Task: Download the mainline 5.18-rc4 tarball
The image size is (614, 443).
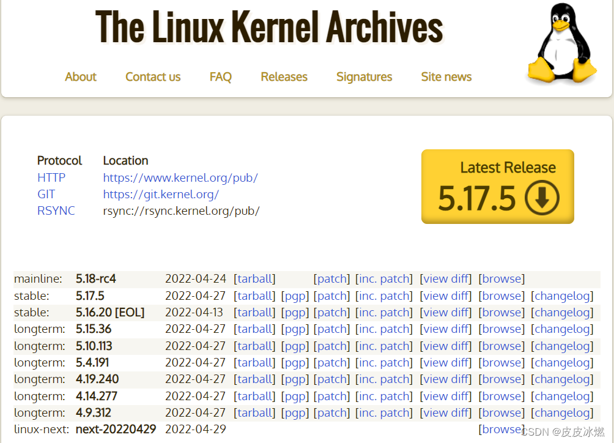Action: click(x=254, y=279)
